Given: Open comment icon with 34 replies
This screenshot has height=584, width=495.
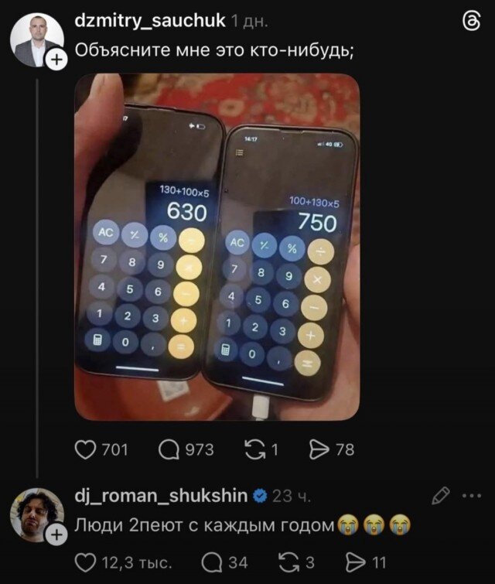Looking at the screenshot, I should 212,562.
